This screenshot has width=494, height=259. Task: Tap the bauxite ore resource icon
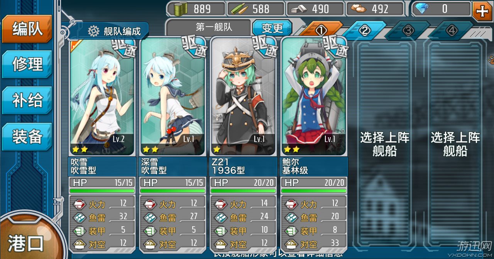click(x=357, y=9)
